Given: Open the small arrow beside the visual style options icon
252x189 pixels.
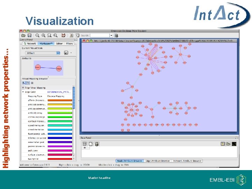Looking at the screenshot, I should point(71,53).
